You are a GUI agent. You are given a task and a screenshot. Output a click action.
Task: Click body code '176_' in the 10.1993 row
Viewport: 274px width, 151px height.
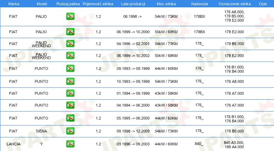199,81
